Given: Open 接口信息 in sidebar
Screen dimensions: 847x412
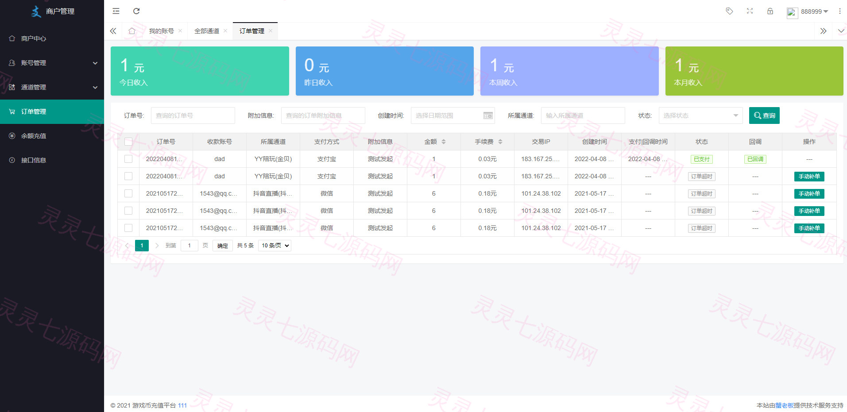Looking at the screenshot, I should pyautogui.click(x=52, y=160).
